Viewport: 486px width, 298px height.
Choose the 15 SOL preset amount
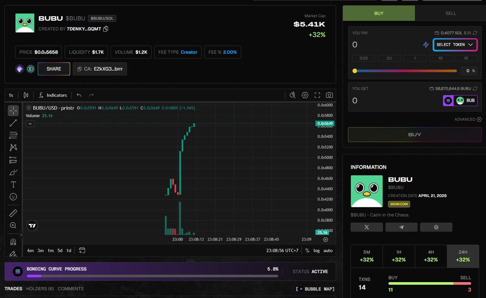click(x=466, y=58)
